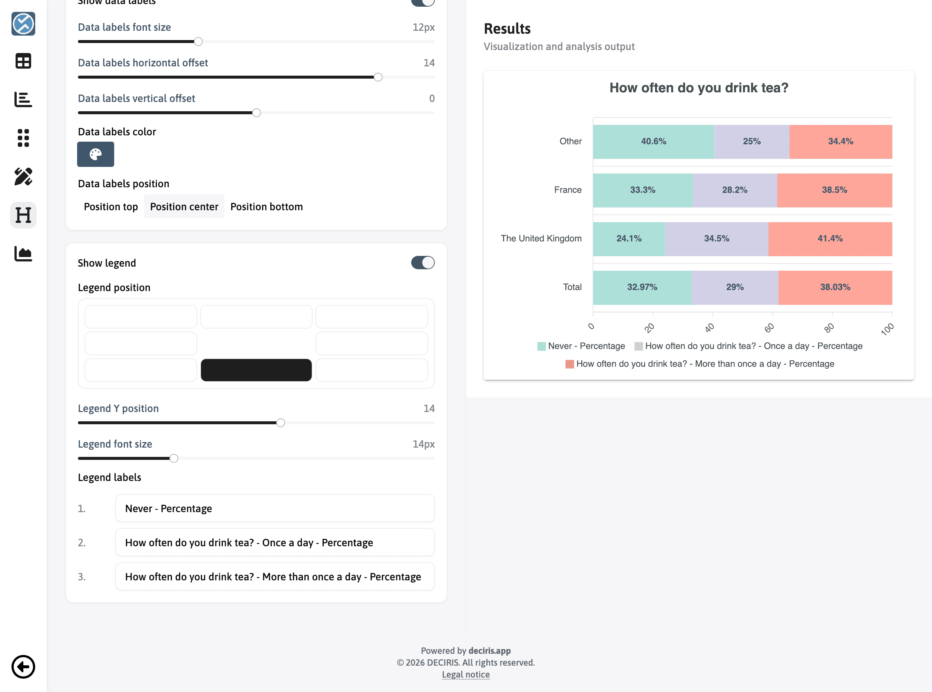Choose Position center for data labels
This screenshot has height=692, width=932.
click(184, 207)
